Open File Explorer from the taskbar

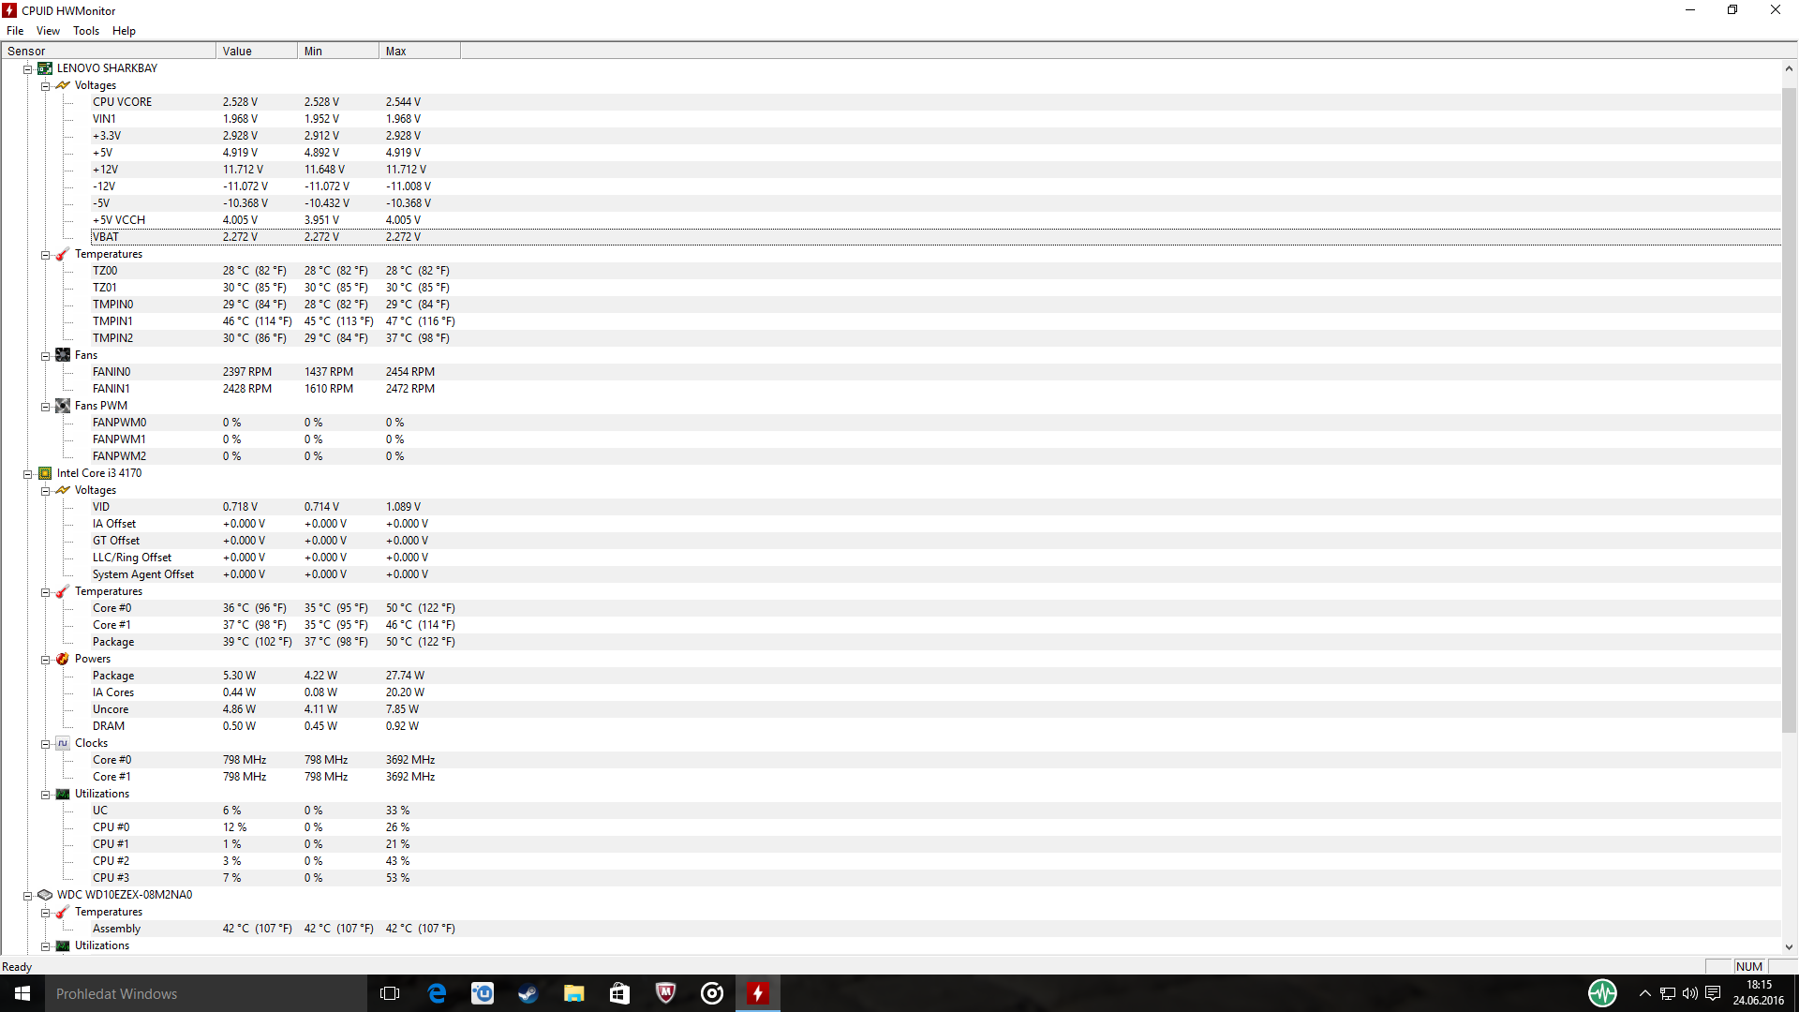click(574, 993)
